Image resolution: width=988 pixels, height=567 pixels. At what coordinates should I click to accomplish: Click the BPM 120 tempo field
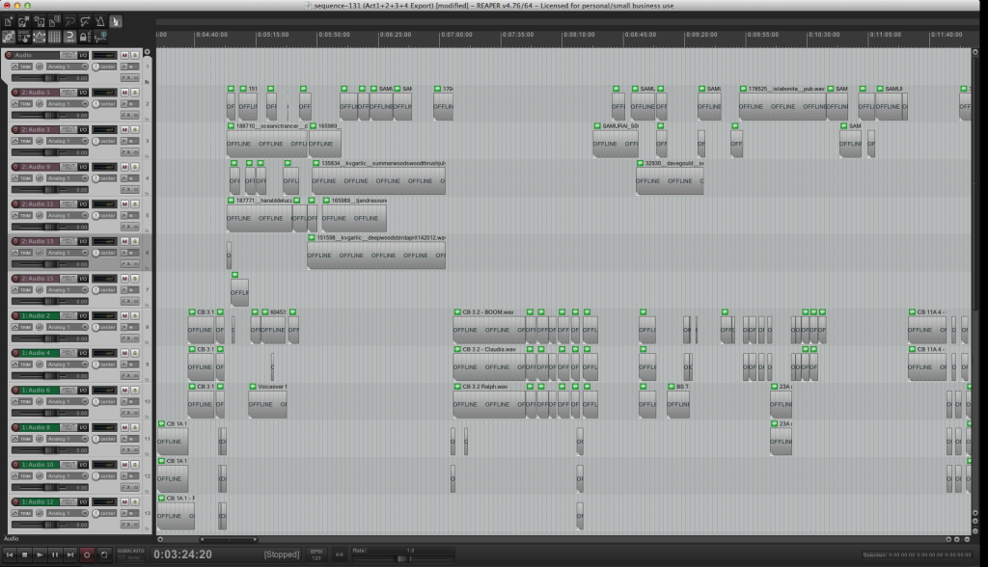click(316, 554)
